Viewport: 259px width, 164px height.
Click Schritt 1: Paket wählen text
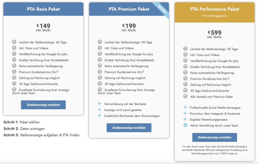point(21,122)
